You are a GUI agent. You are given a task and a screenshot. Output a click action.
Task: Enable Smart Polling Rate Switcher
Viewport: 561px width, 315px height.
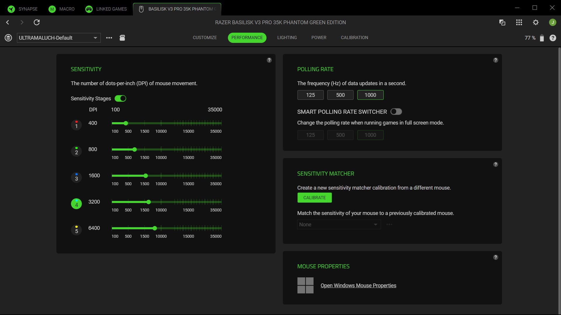click(396, 111)
